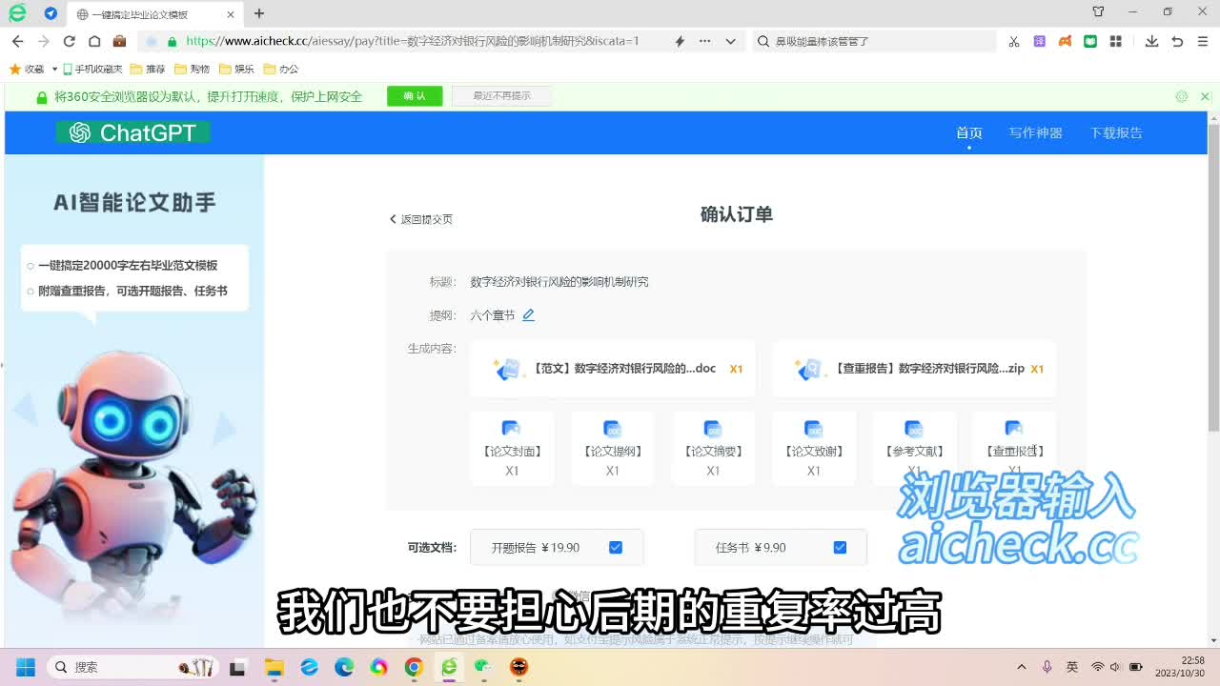Uncheck the 开题报告 ¥19.90 checkbox
1220x686 pixels.
coord(616,548)
